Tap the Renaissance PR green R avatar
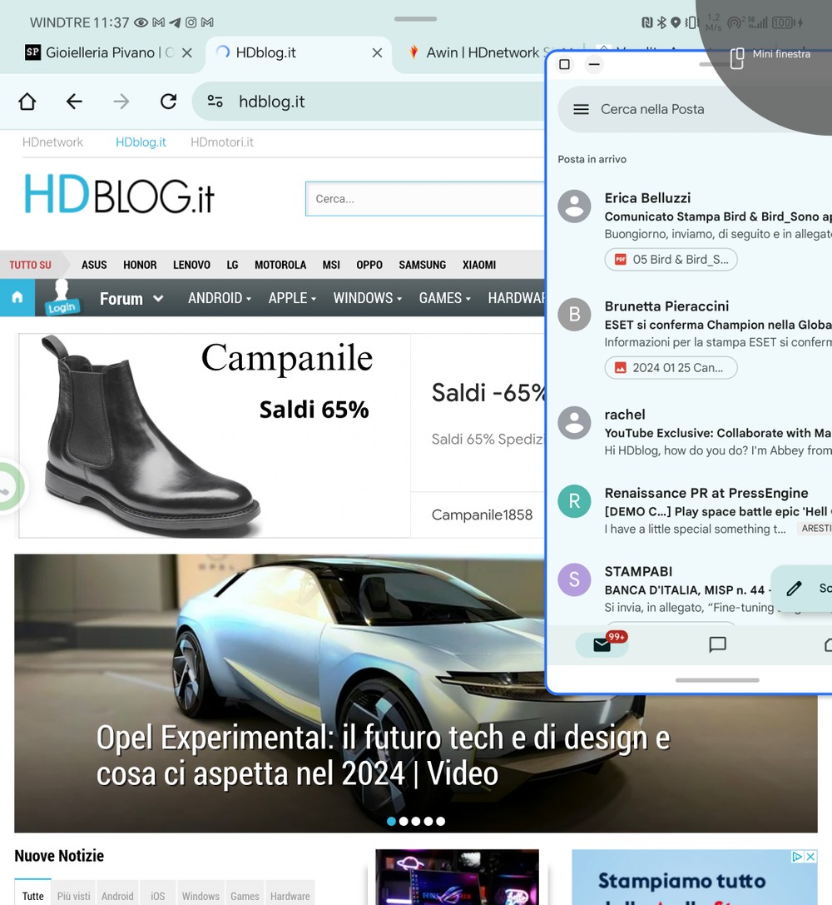Viewport: 832px width, 905px height. 574,501
